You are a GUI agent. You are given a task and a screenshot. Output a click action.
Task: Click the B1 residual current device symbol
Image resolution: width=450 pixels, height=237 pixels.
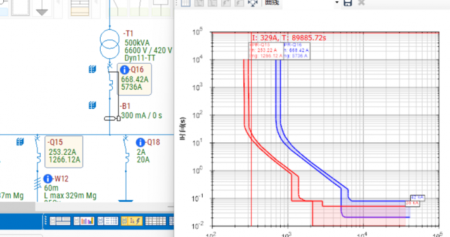pos(112,118)
